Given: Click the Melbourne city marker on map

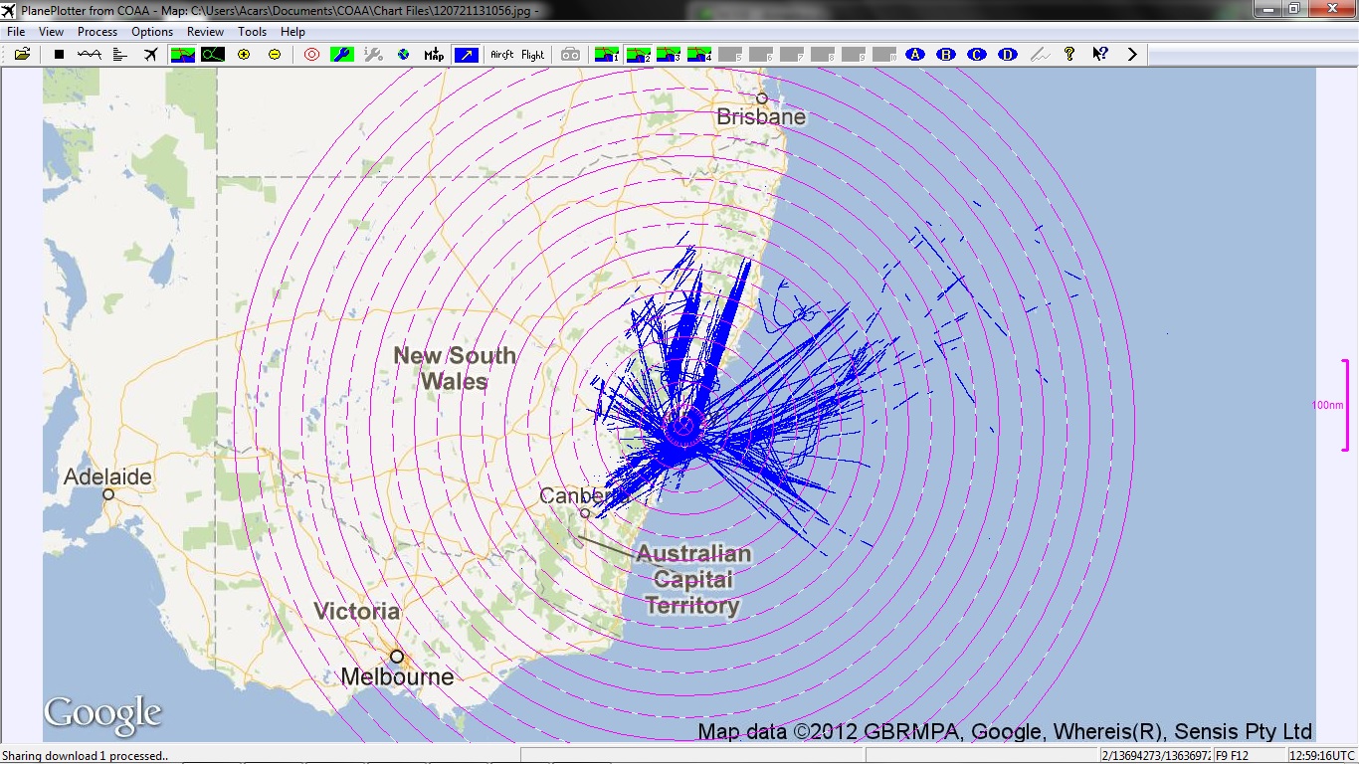Looking at the screenshot, I should 397,657.
